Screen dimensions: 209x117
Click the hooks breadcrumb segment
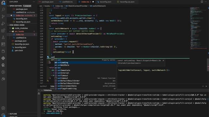tap(47, 6)
